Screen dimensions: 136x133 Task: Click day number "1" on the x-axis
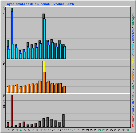coord(9,130)
